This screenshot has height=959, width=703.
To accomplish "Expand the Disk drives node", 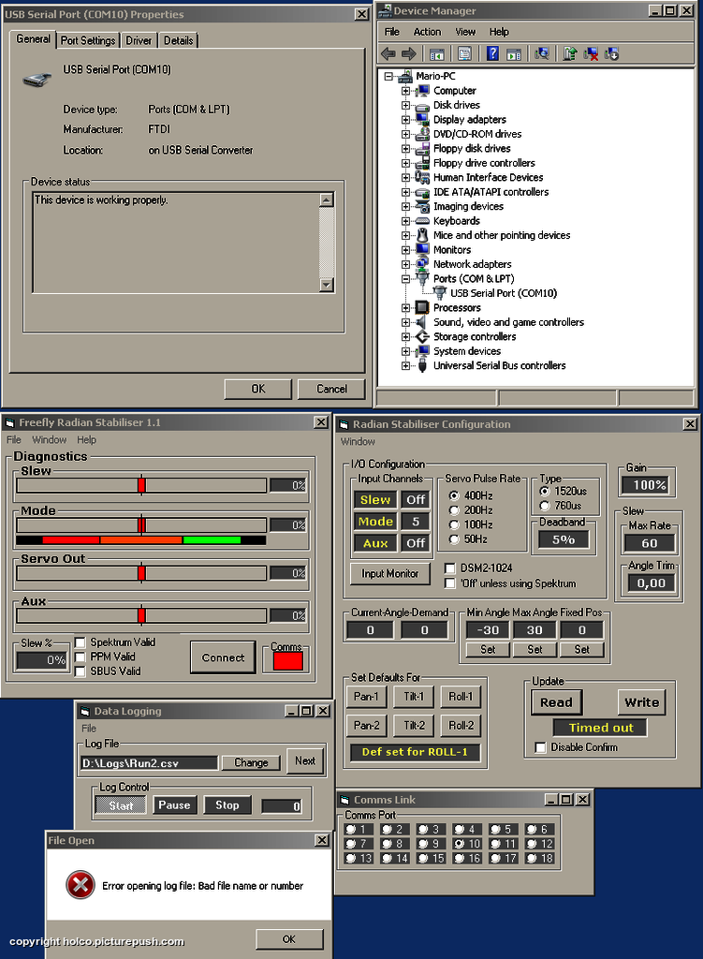I will pyautogui.click(x=405, y=105).
